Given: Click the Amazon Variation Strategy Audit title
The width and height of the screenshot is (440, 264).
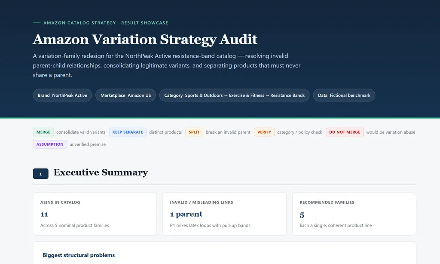Looking at the screenshot, I should (145, 39).
